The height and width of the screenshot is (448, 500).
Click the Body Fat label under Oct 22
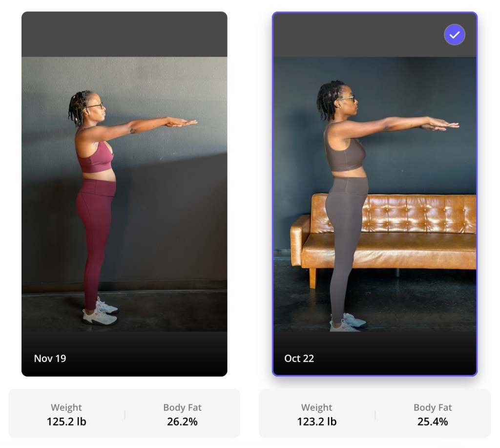(x=433, y=407)
